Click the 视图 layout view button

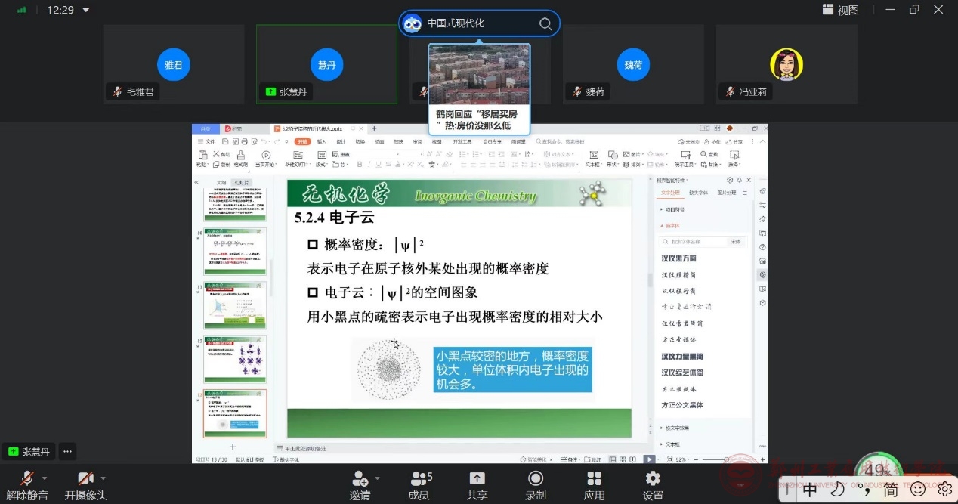[x=840, y=10]
